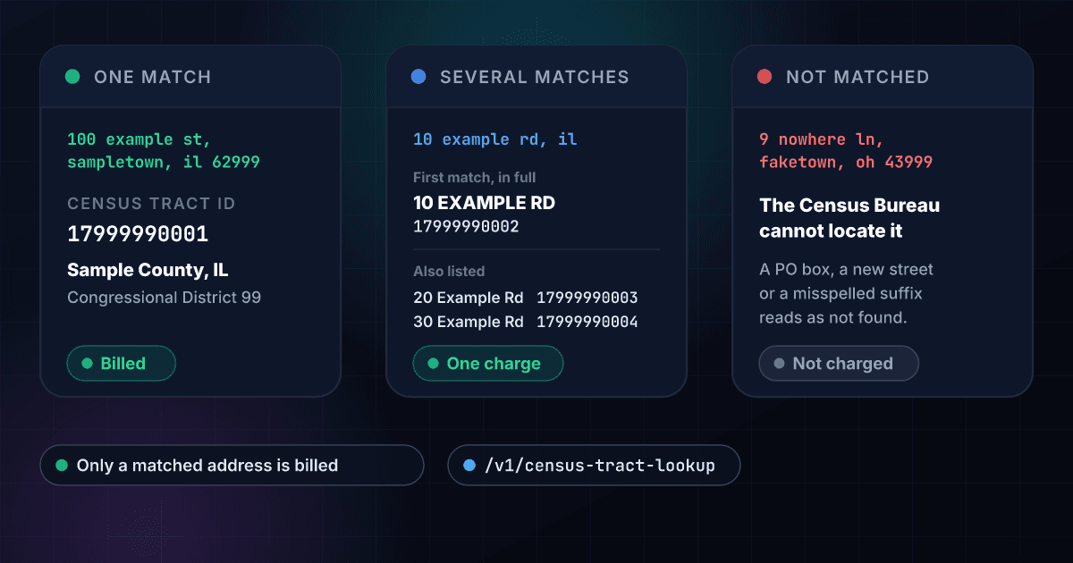Click the green dot beside ONE MATCH
Image resolution: width=1073 pixels, height=563 pixels.
pos(72,77)
